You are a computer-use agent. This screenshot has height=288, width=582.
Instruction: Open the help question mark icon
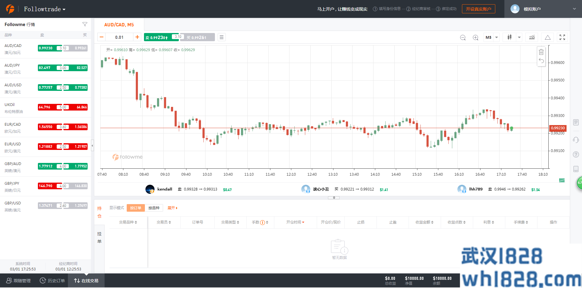(x=576, y=154)
